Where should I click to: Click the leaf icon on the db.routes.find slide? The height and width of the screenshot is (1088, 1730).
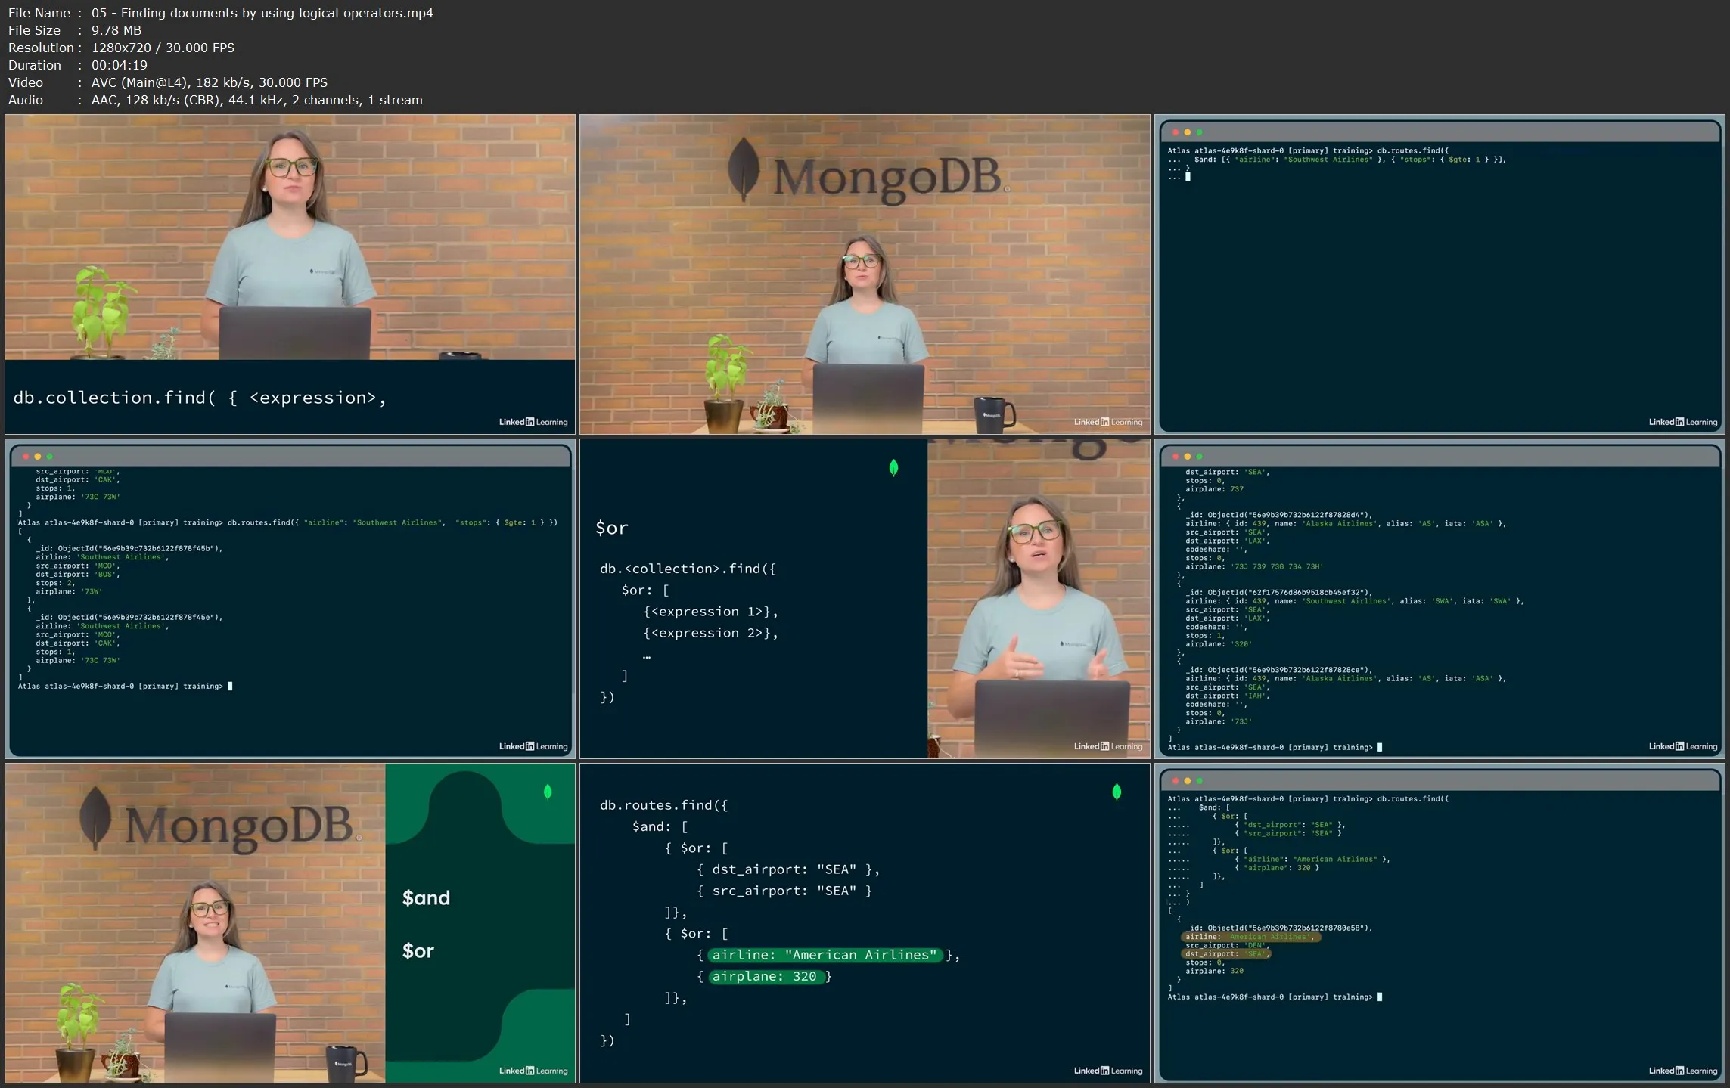point(1117,792)
